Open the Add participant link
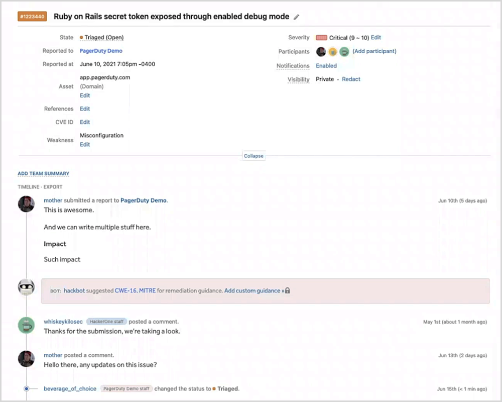 click(x=374, y=51)
